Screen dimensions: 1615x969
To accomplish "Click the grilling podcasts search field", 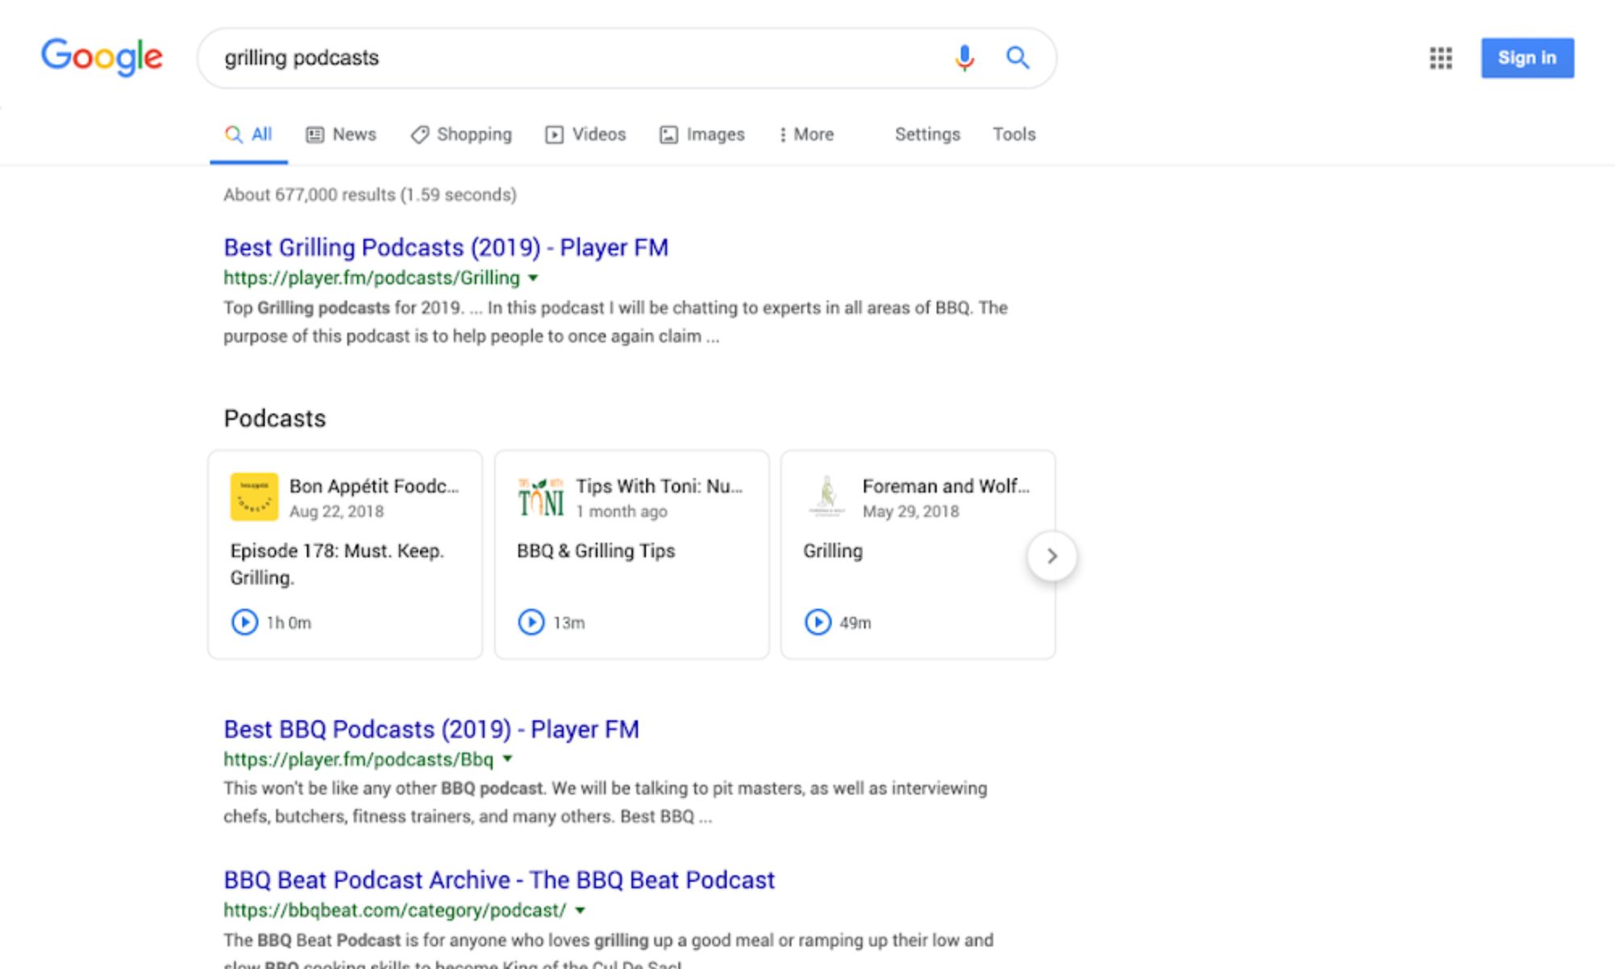I will (x=565, y=58).
